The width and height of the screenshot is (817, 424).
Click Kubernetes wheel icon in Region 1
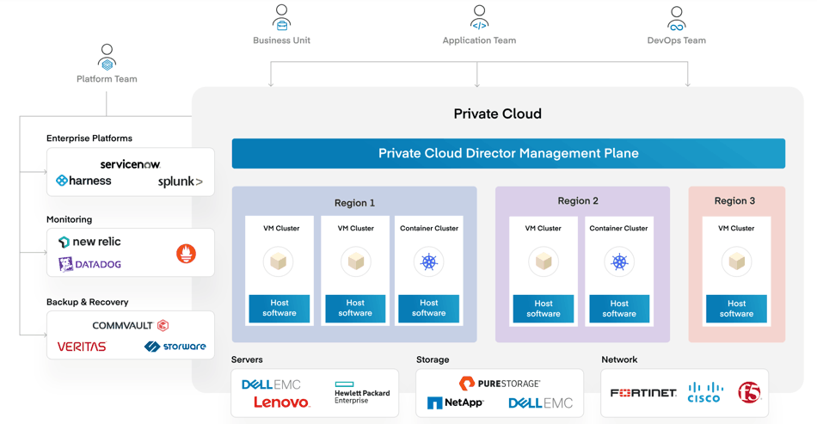pos(429,261)
